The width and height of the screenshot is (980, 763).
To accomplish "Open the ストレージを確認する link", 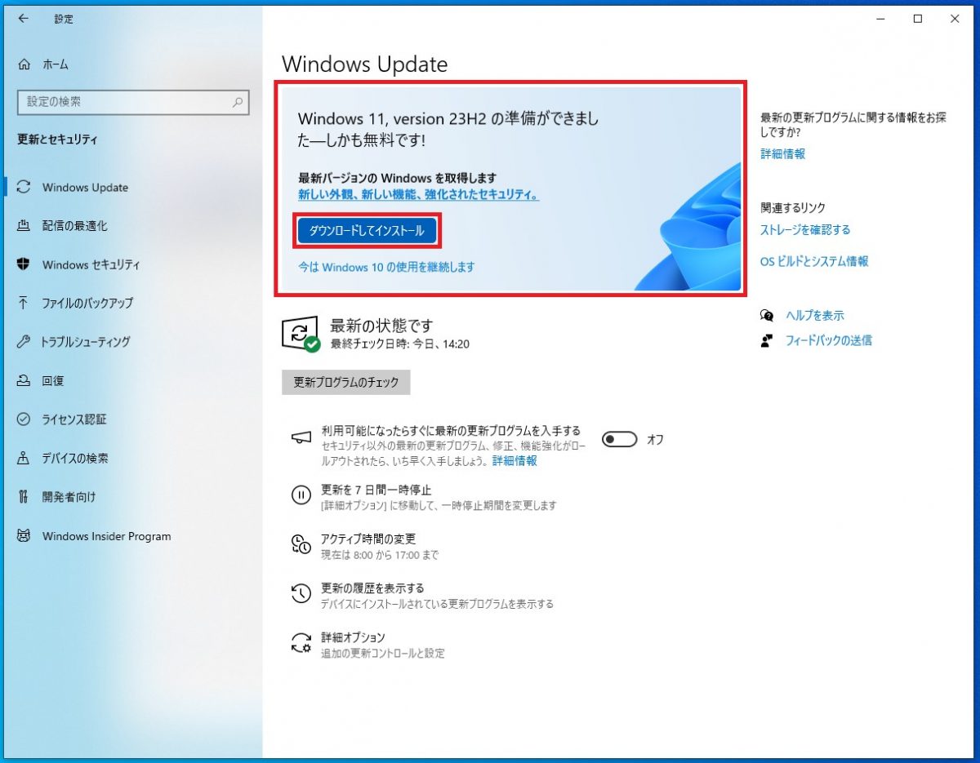I will (x=804, y=230).
